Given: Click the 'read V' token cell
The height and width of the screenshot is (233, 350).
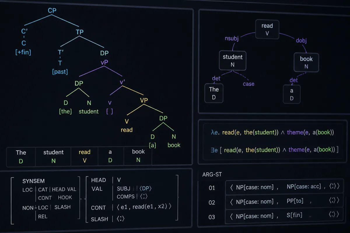Looking at the screenshot, I should point(85,156).
